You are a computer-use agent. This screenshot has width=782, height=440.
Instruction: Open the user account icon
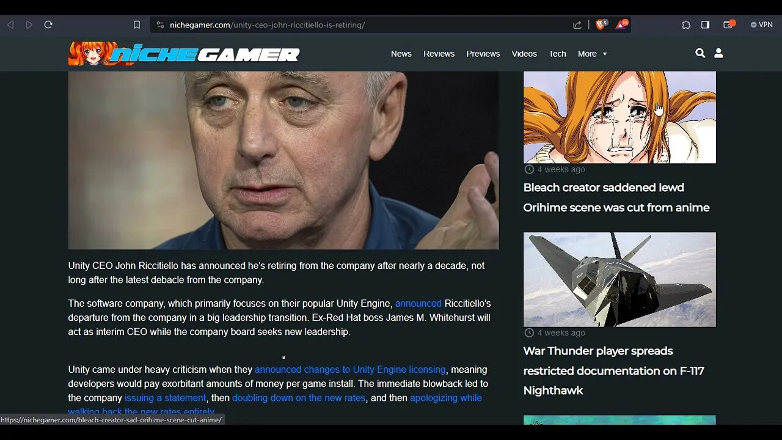coord(718,53)
